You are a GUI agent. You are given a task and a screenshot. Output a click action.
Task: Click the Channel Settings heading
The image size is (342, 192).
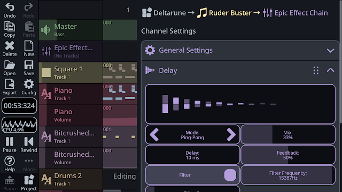[x=168, y=31]
